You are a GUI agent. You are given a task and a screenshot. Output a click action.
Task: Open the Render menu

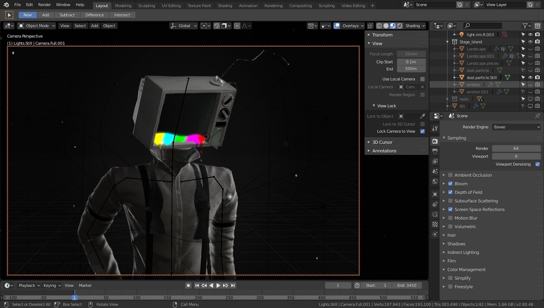[44, 5]
